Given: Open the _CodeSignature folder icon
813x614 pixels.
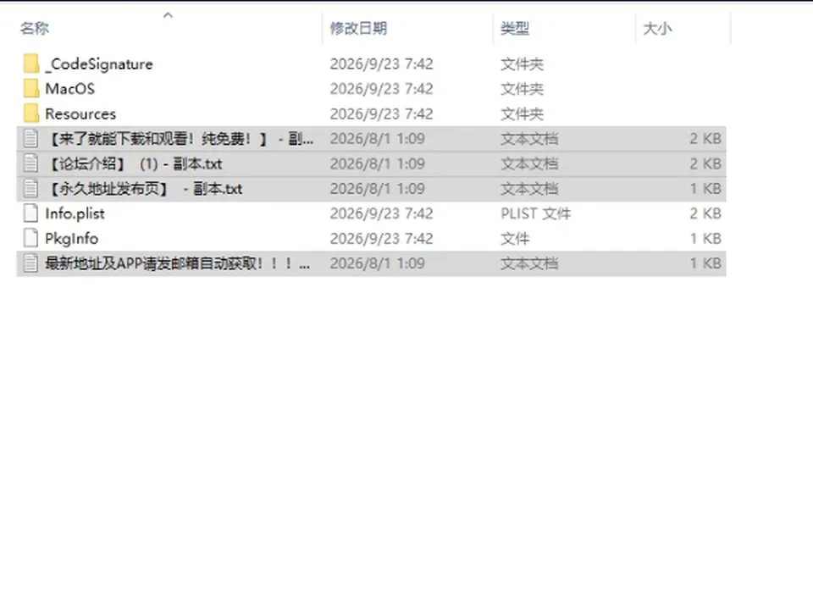Looking at the screenshot, I should click(x=31, y=64).
